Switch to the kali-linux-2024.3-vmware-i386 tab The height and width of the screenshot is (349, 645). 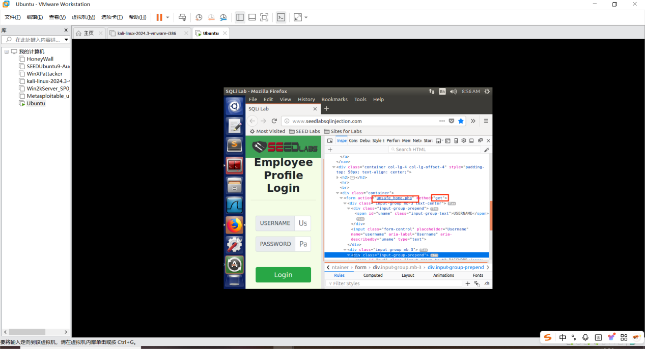pos(147,33)
